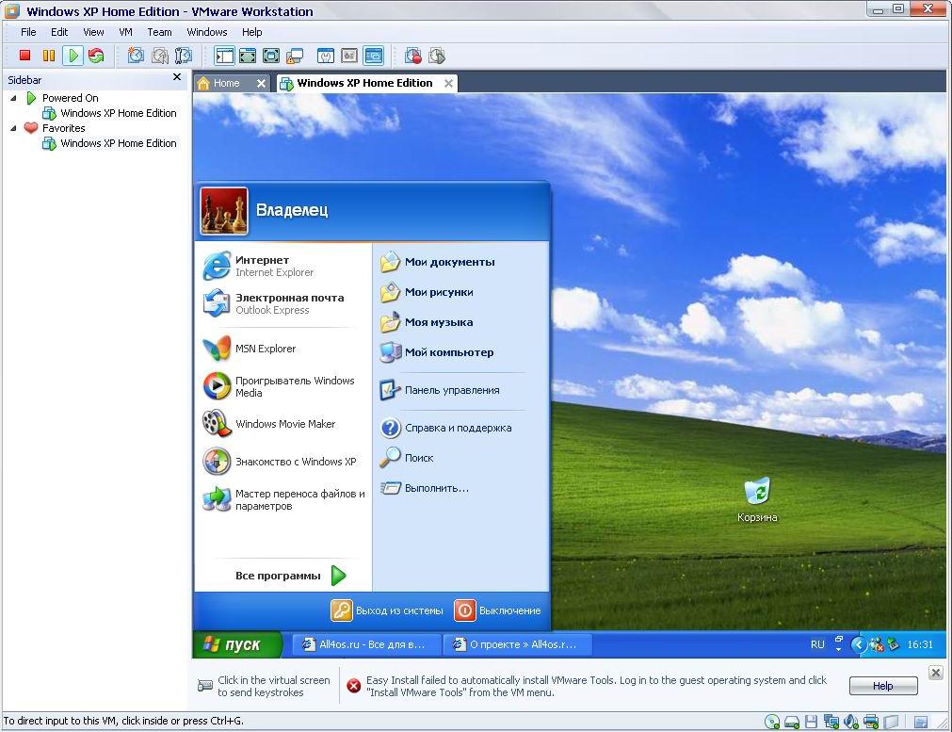Viewport: 952px width, 732px height.
Task: Open the File menu
Action: pyautogui.click(x=28, y=32)
